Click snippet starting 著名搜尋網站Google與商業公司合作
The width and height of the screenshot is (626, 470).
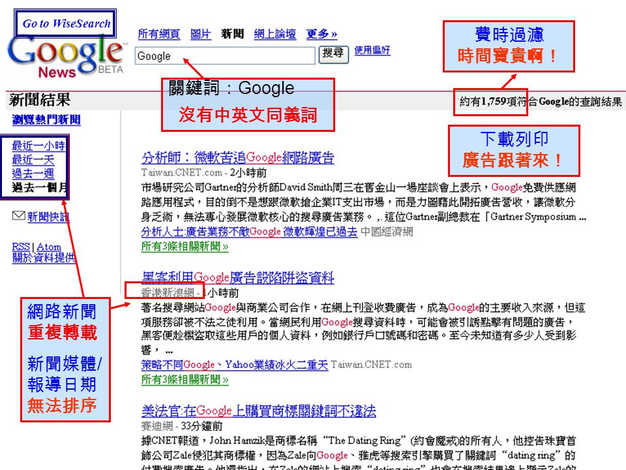(363, 329)
